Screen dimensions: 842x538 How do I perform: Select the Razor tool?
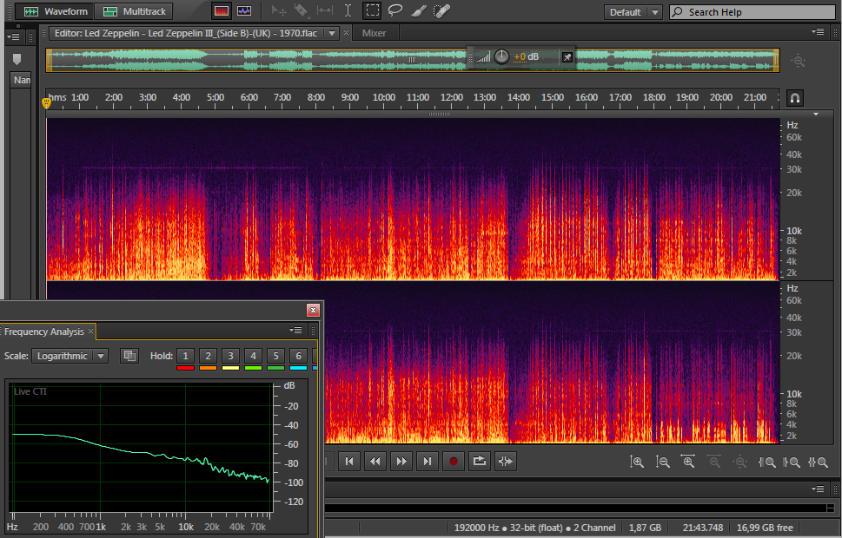[302, 10]
